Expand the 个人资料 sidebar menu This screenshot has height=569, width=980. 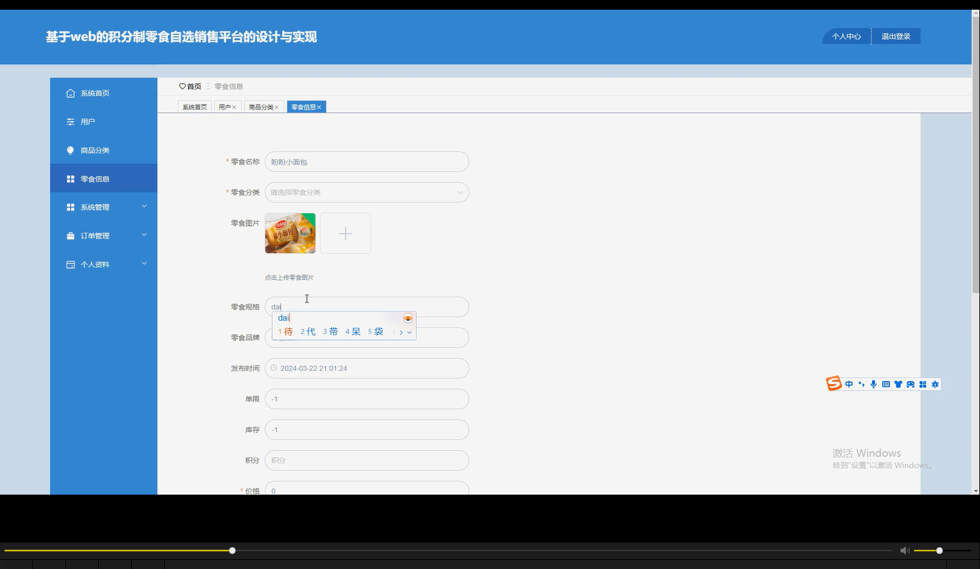pyautogui.click(x=95, y=264)
